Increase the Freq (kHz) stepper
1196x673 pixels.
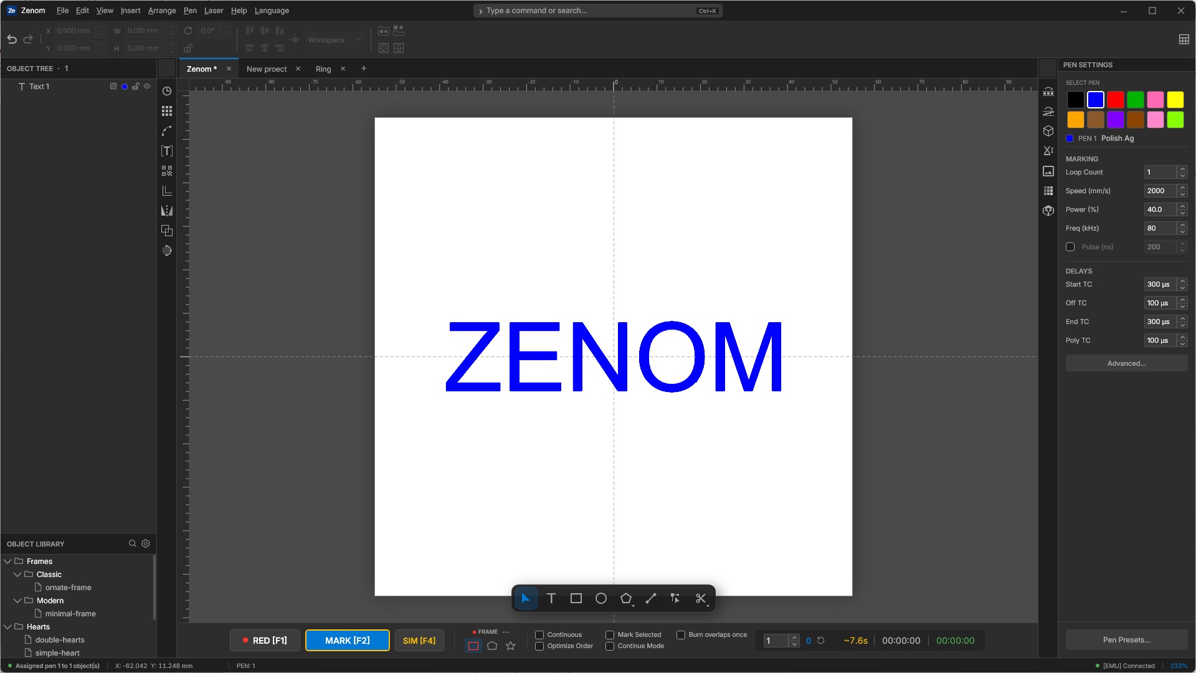(x=1182, y=225)
